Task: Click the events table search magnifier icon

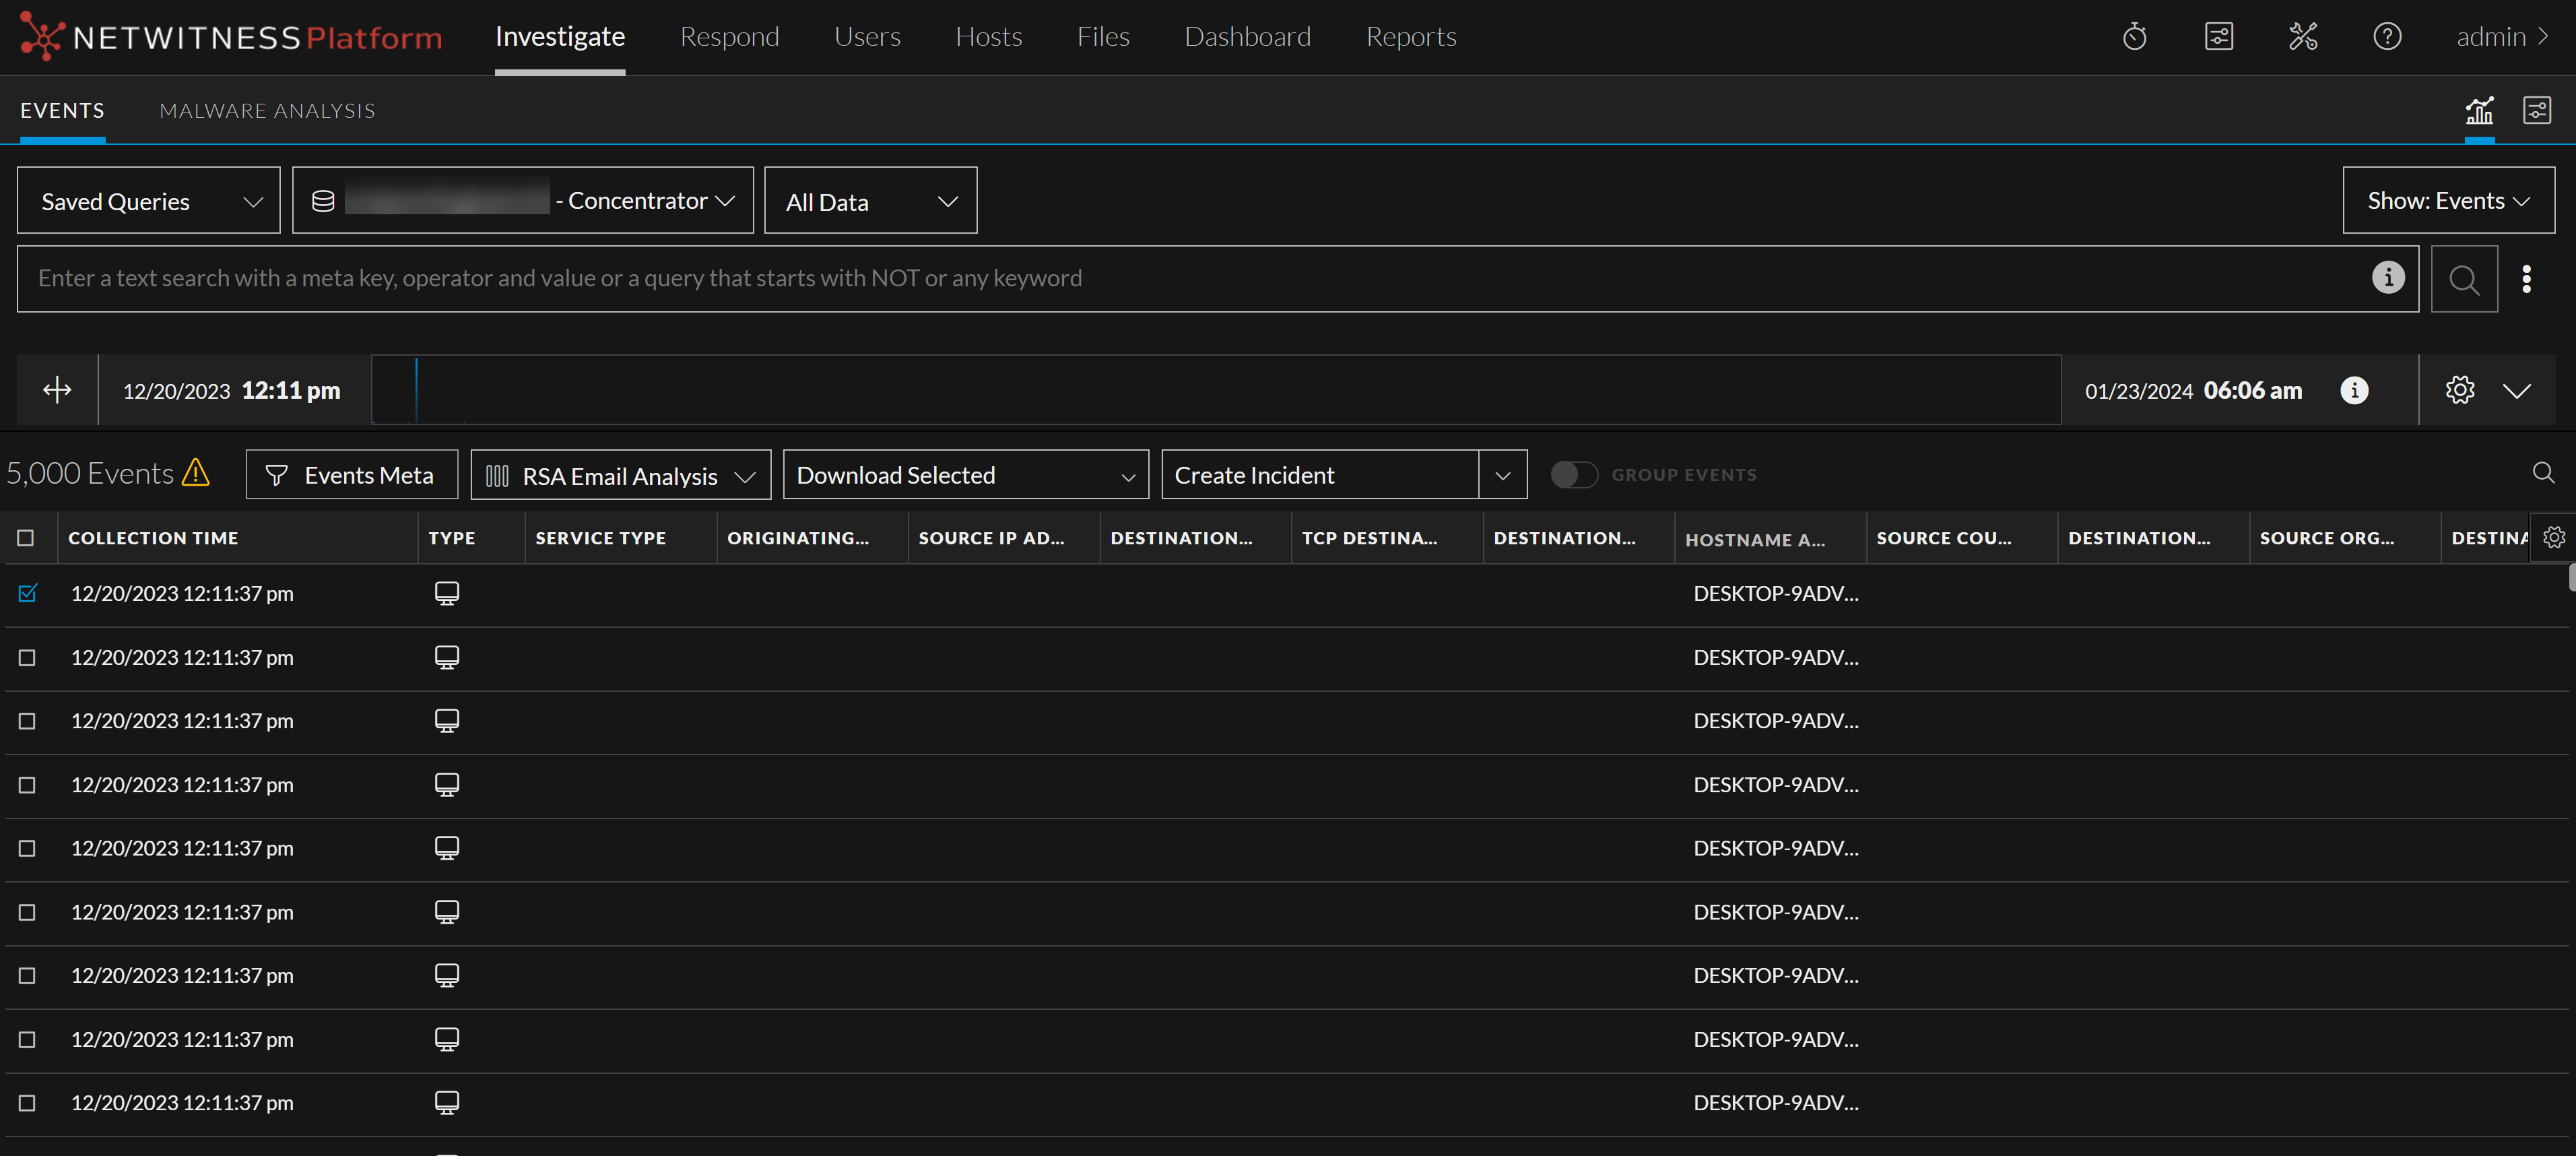Action: point(2543,473)
